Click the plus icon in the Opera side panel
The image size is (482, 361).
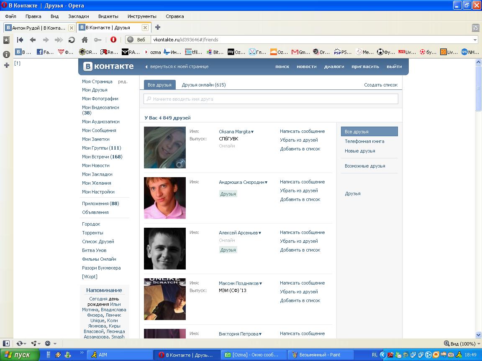(x=6, y=65)
